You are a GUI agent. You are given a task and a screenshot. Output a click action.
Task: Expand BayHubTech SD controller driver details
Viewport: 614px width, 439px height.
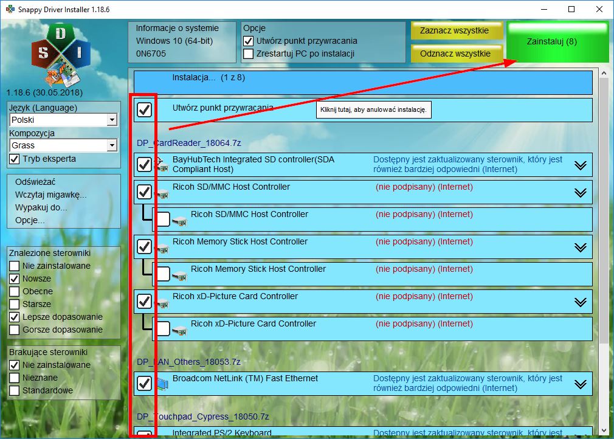[581, 165]
